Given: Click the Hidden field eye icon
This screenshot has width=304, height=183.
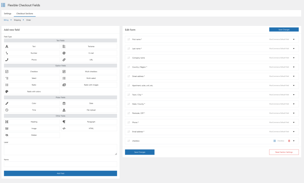Looking at the screenshot, I should click(x=7, y=134).
